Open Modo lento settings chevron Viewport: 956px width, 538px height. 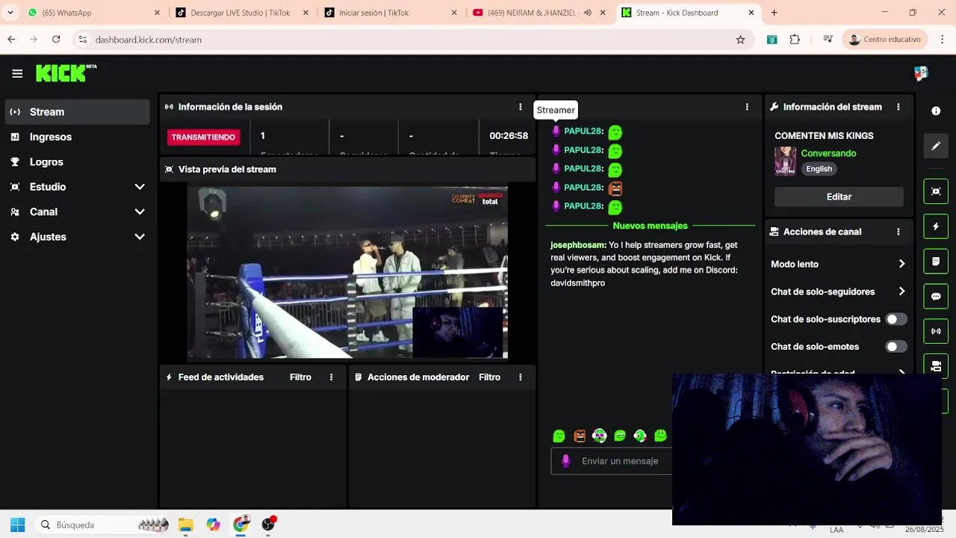(x=901, y=264)
